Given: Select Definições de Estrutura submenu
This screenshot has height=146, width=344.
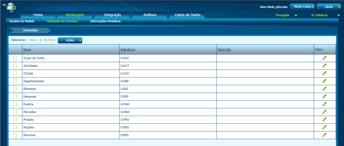Looking at the screenshot, I should point(62,21).
